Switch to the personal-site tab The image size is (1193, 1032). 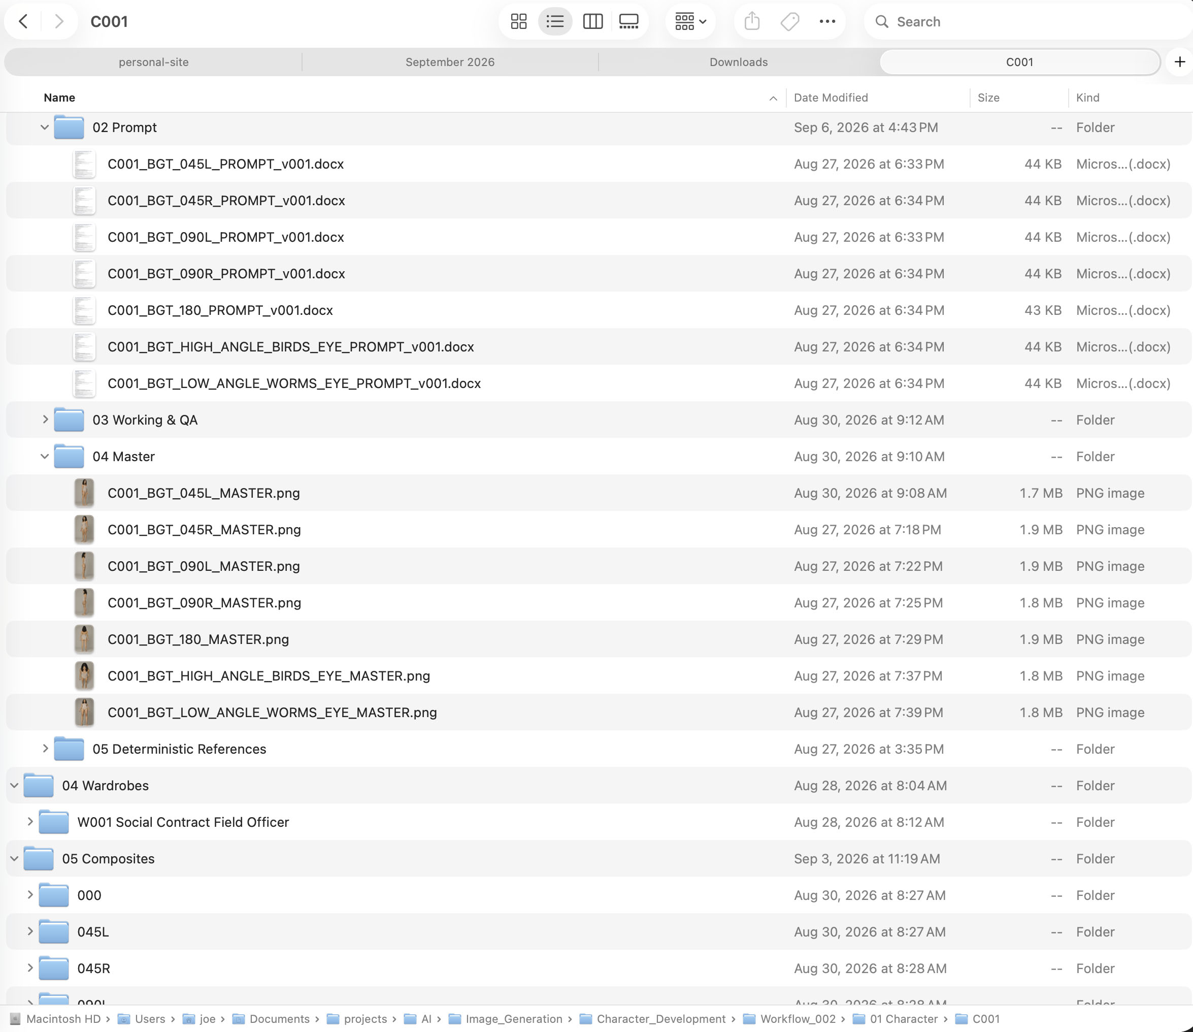click(153, 61)
